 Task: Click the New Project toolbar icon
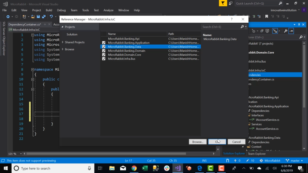[x=24, y=17]
